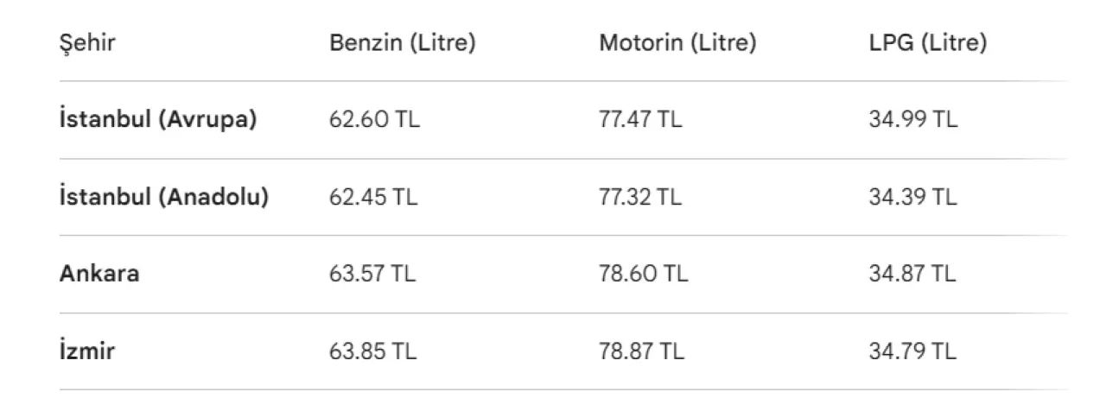This screenshot has width=1106, height=411.
Task: Click the 62.45 TL benzin price
Action: (373, 197)
